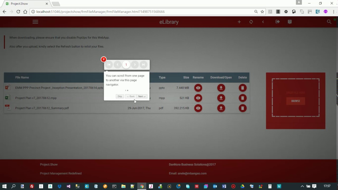
Task: Open the help icon in header
Action: [x=290, y=22]
